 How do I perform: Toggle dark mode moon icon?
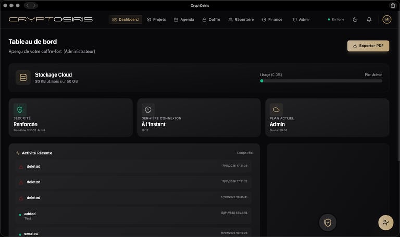tap(355, 19)
